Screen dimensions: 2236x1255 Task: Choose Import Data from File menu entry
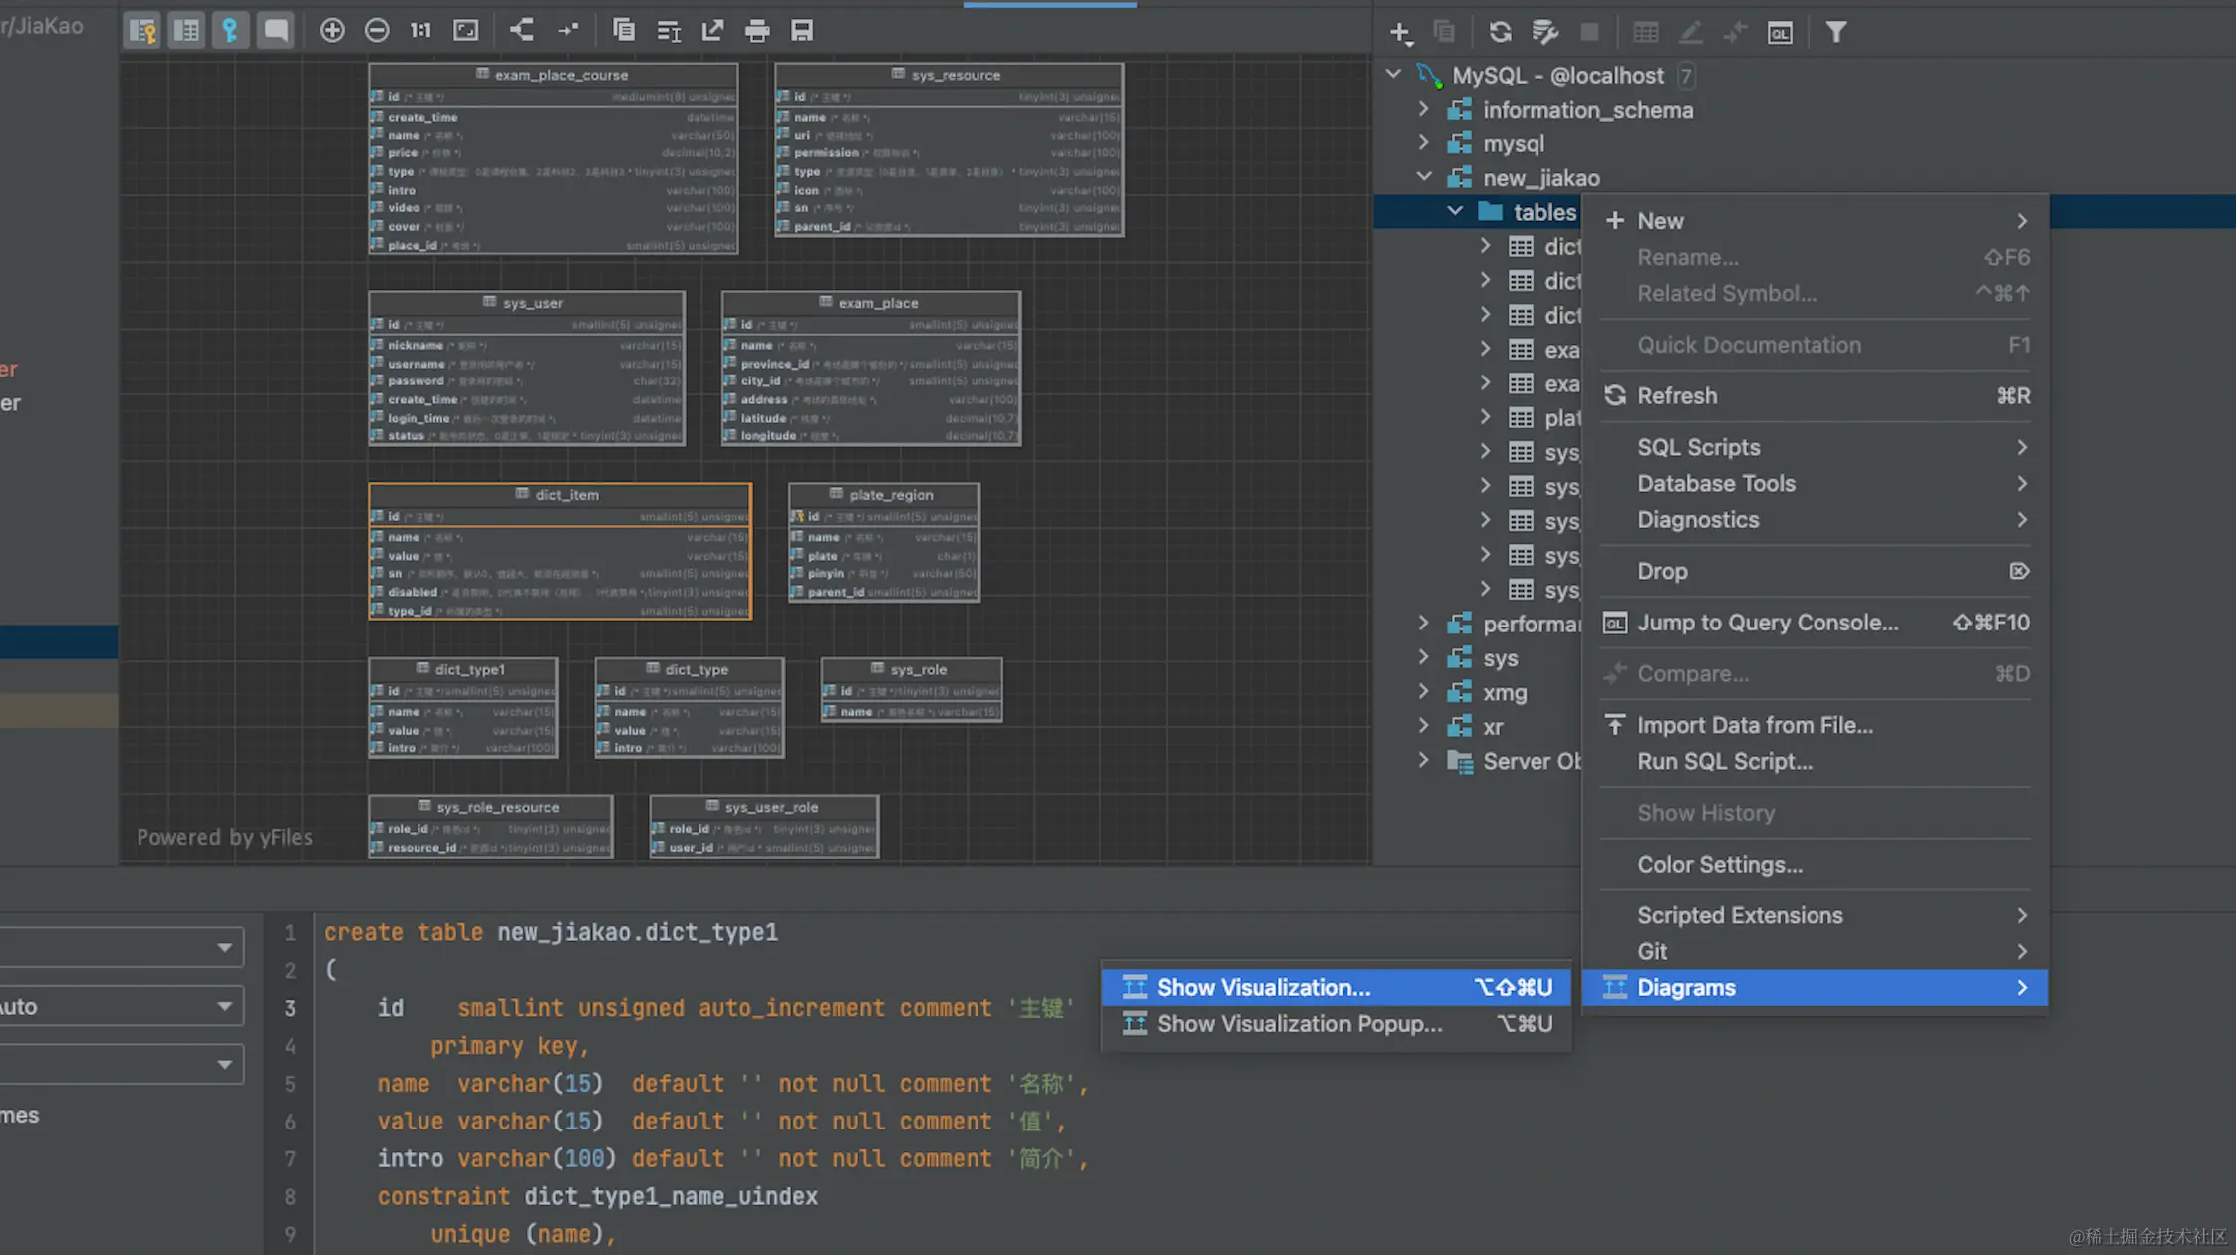pyautogui.click(x=1755, y=725)
